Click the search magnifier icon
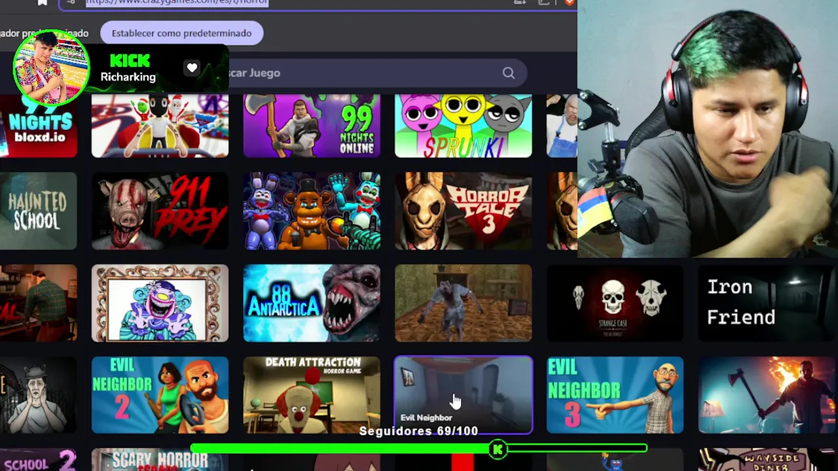Image resolution: width=838 pixels, height=471 pixels. (x=509, y=73)
